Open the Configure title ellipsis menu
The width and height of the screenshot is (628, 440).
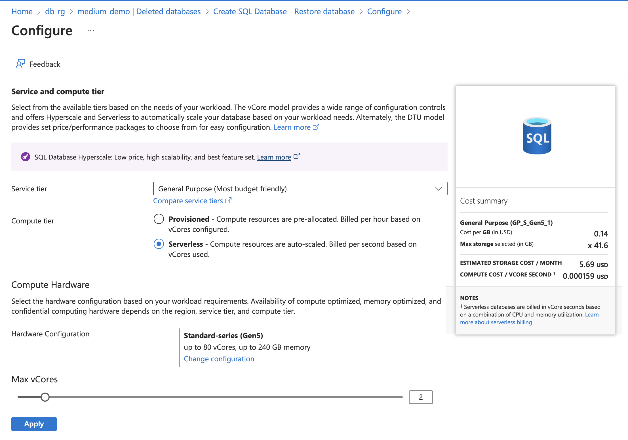point(91,31)
